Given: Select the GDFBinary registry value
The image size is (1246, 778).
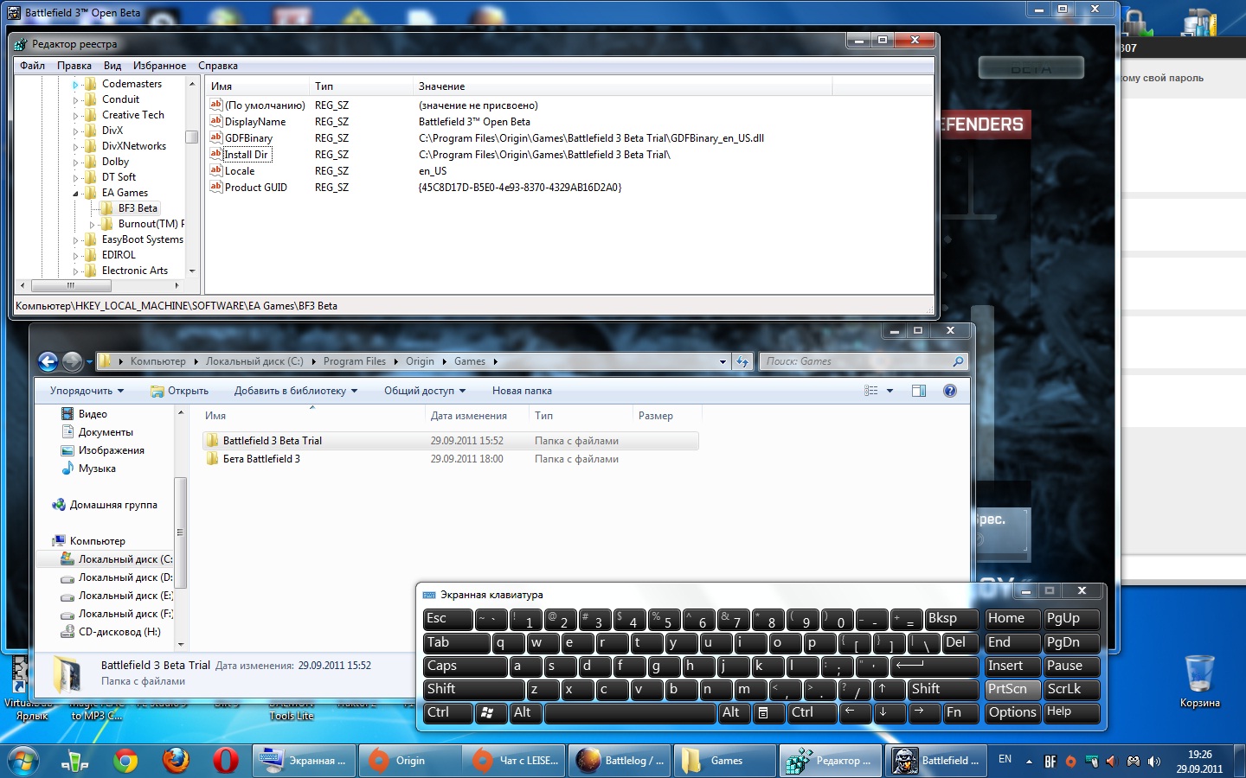Looking at the screenshot, I should pyautogui.click(x=248, y=138).
